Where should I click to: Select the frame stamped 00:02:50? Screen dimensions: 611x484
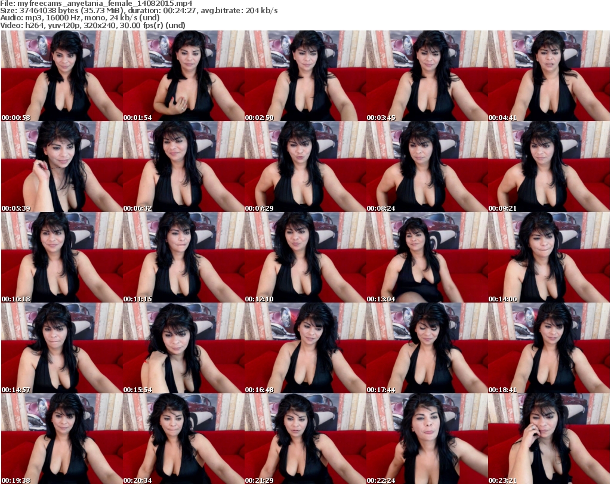(x=305, y=76)
